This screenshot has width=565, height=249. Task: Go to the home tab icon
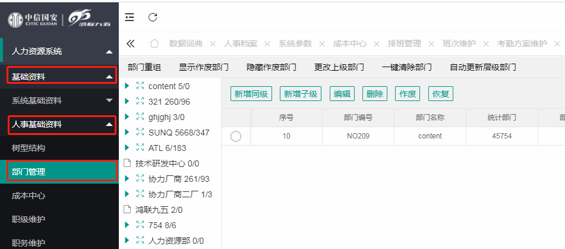pyautogui.click(x=154, y=43)
